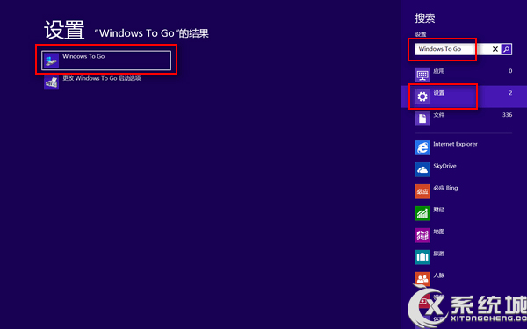Click the 必应 Bing label
The width and height of the screenshot is (527, 329).
445,188
